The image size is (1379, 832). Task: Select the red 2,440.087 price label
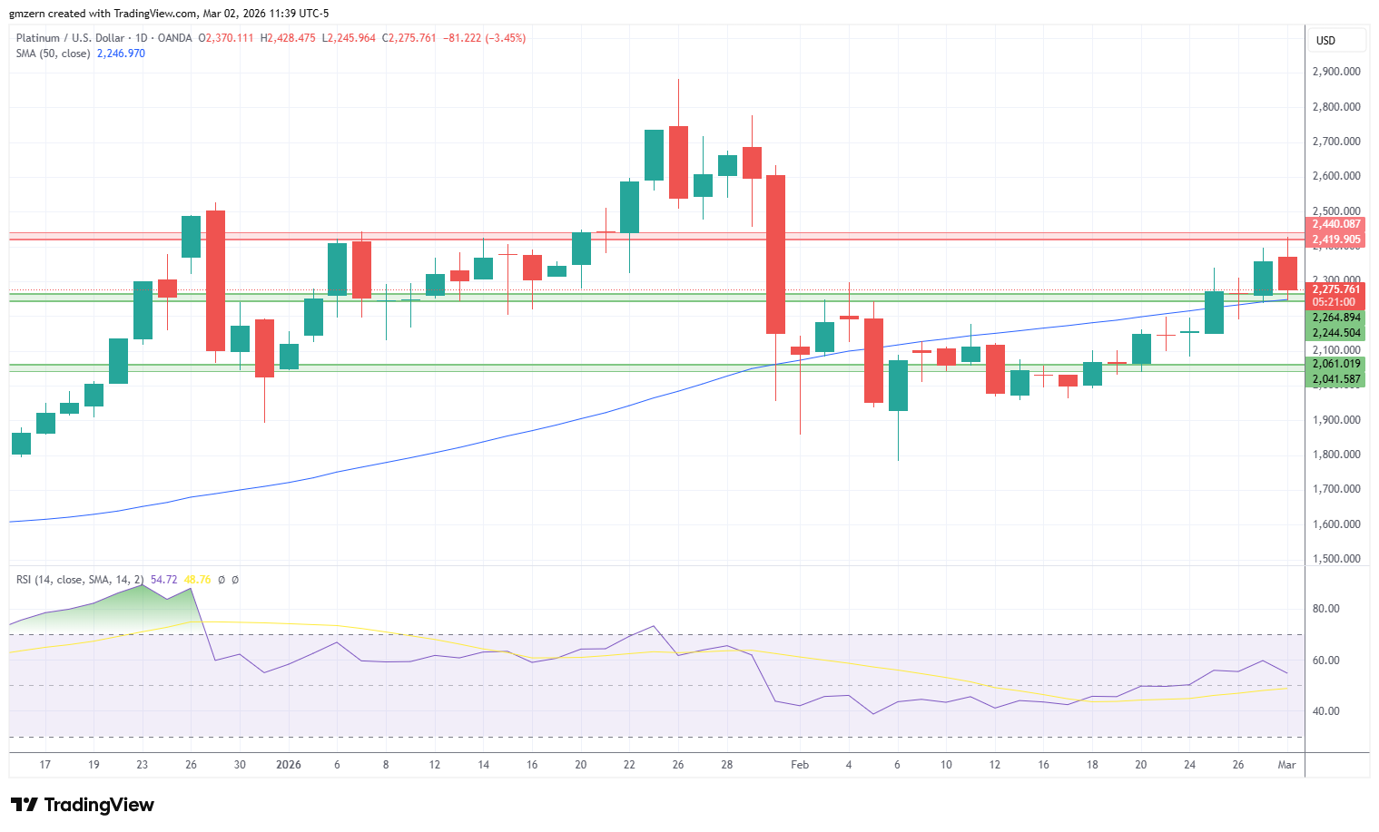click(x=1336, y=224)
